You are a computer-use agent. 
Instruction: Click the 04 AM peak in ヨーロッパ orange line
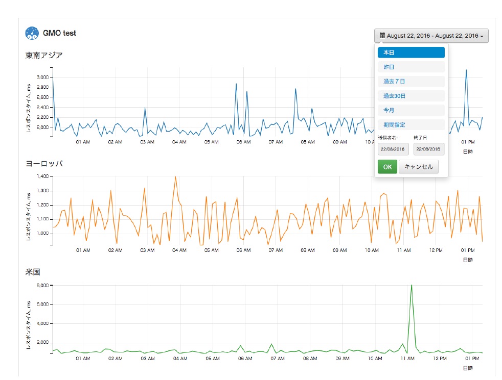175,176
